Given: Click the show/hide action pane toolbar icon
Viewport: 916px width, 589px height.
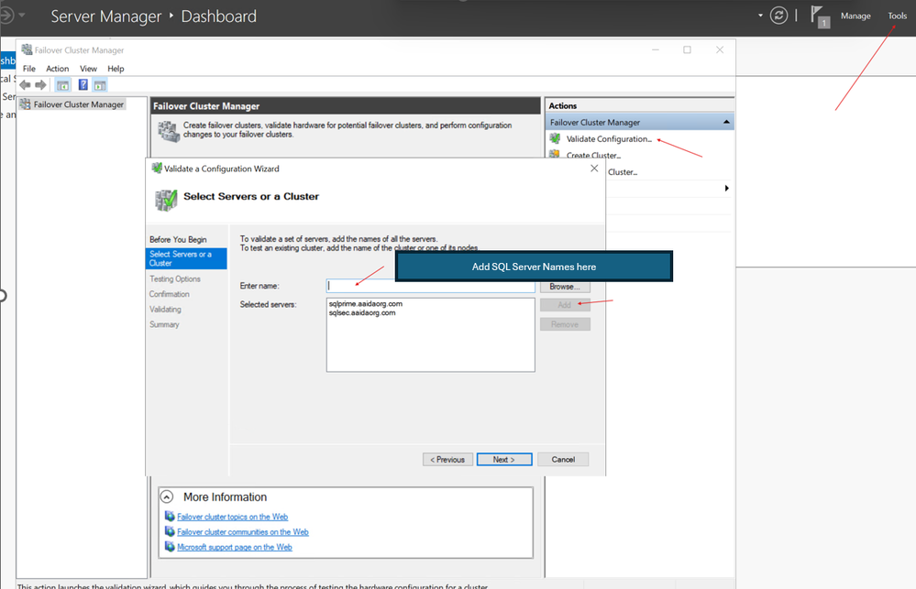Looking at the screenshot, I should [100, 85].
